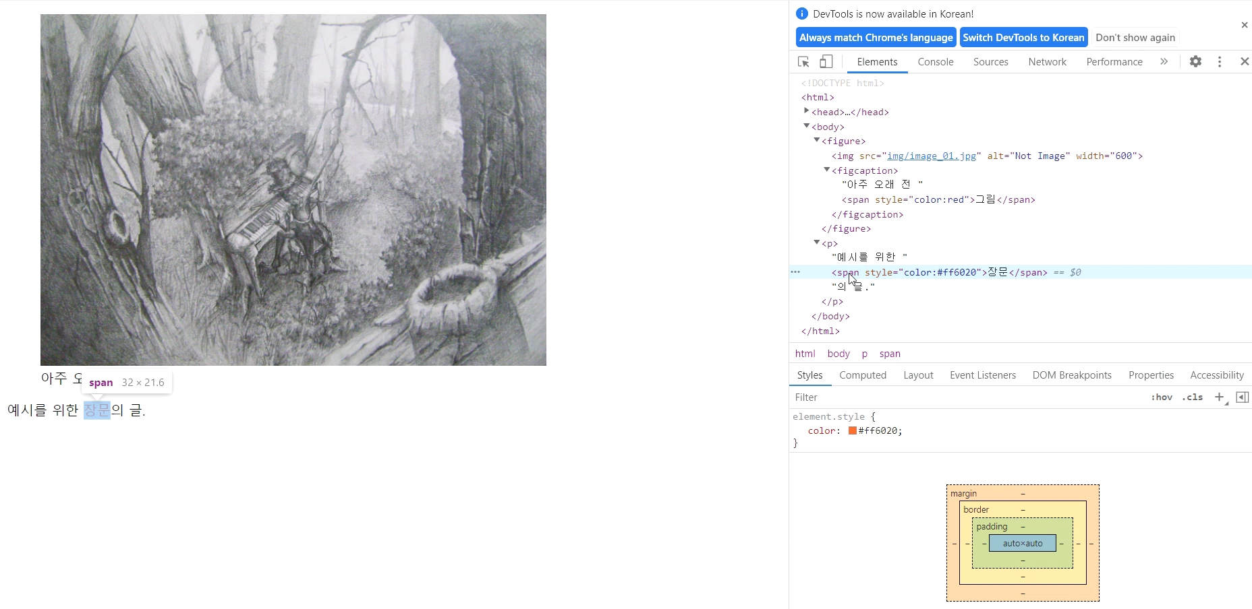The image size is (1252, 609).
Task: Select the "아주 오래 전" text node
Action: tap(882, 185)
